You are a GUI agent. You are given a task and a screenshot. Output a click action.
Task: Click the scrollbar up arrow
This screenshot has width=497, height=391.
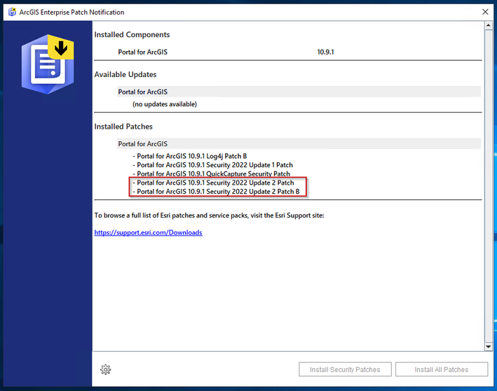pyautogui.click(x=489, y=25)
